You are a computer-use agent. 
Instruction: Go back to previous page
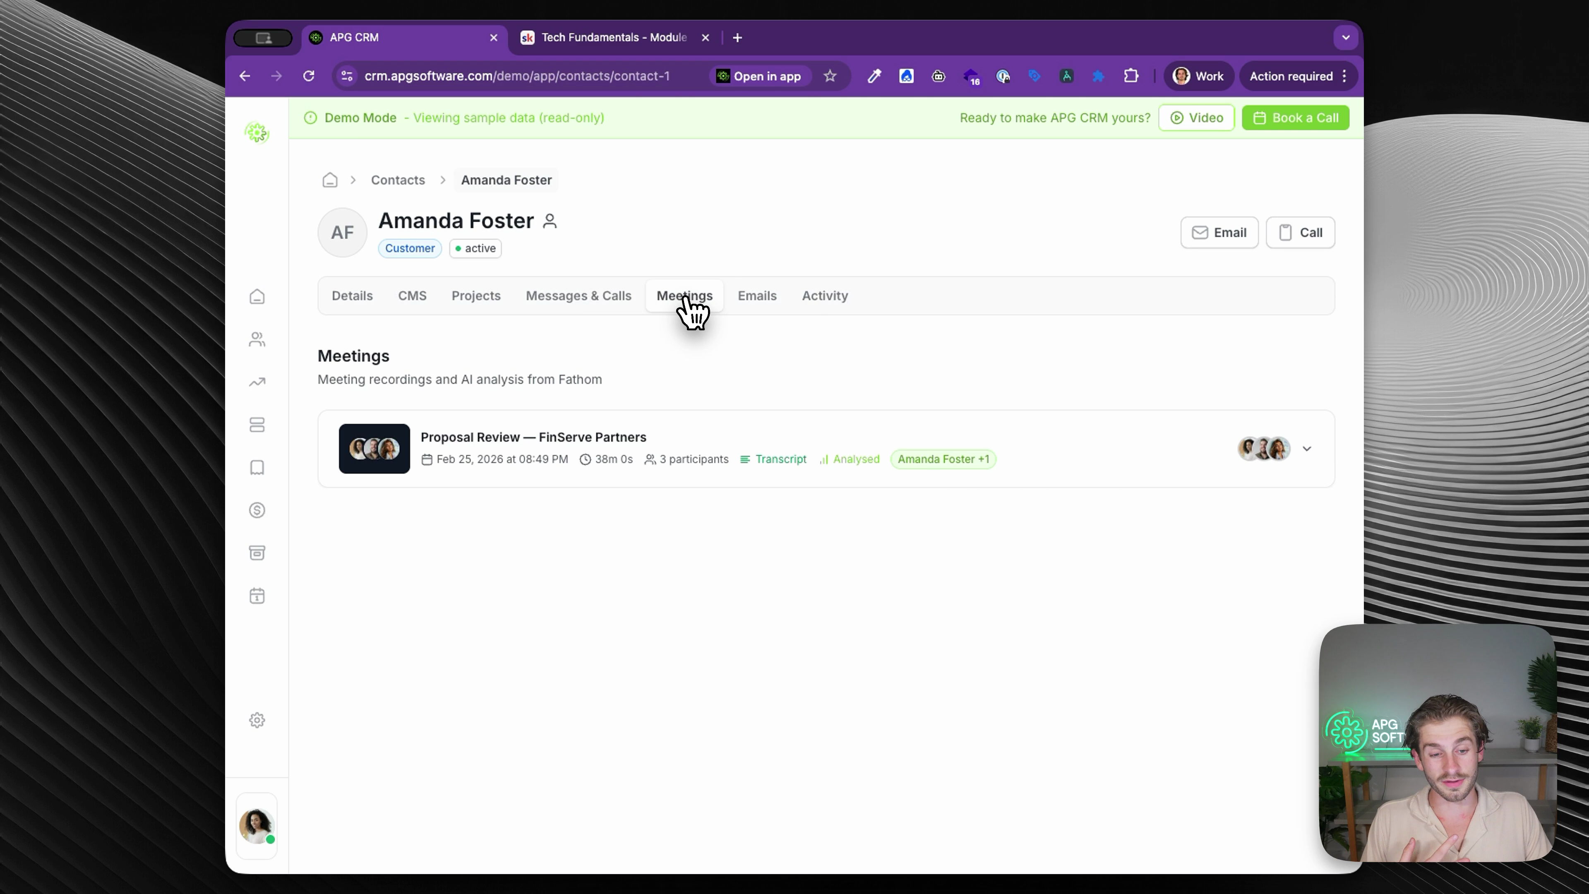click(x=245, y=76)
